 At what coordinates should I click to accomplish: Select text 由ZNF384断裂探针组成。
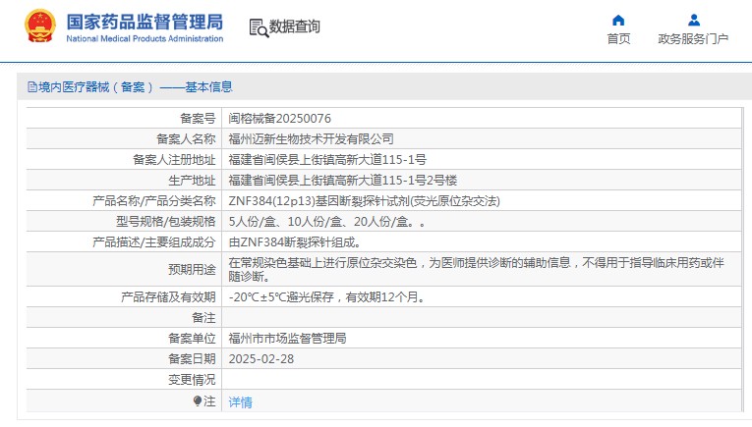tap(295, 242)
